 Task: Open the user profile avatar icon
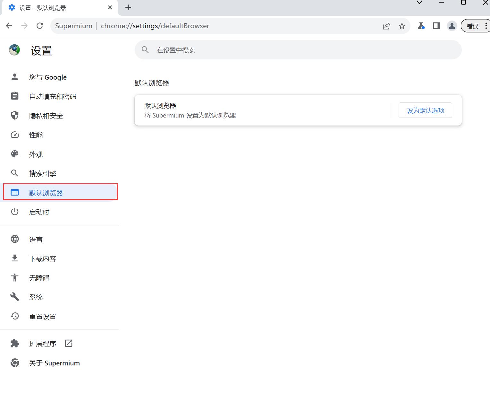coord(452,26)
